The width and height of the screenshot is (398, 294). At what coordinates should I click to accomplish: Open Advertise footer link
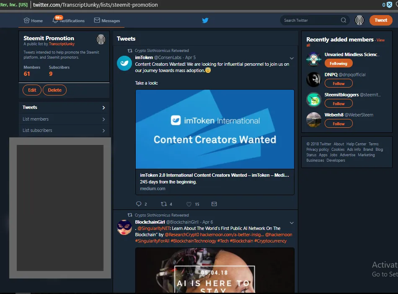point(347,155)
